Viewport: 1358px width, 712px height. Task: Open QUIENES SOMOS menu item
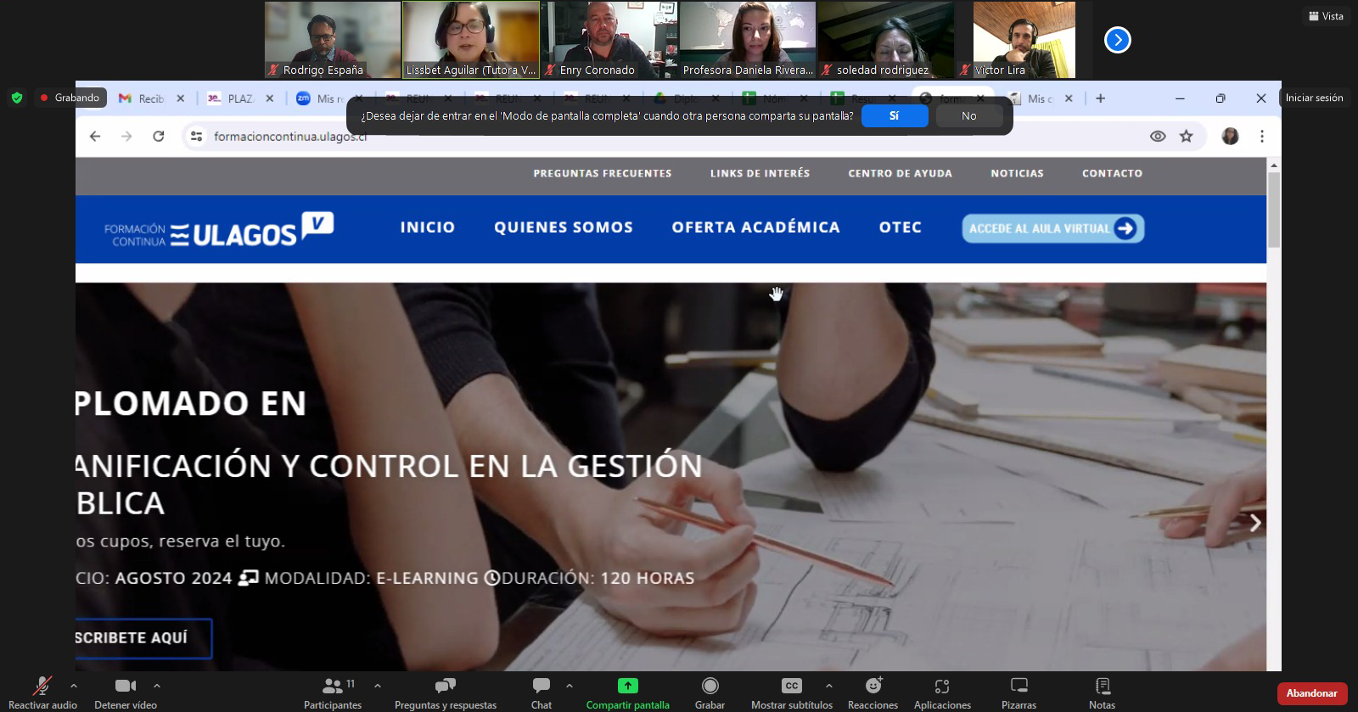click(x=564, y=227)
